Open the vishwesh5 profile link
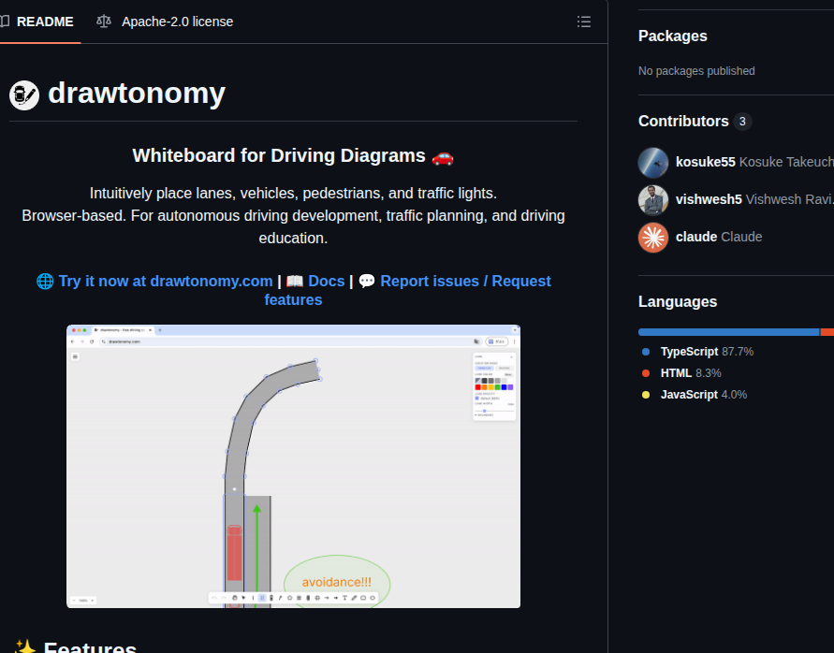 coord(709,199)
